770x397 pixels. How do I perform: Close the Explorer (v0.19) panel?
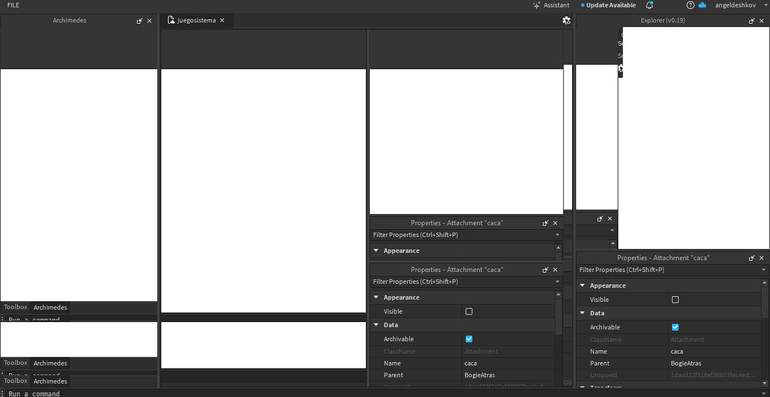coord(762,21)
